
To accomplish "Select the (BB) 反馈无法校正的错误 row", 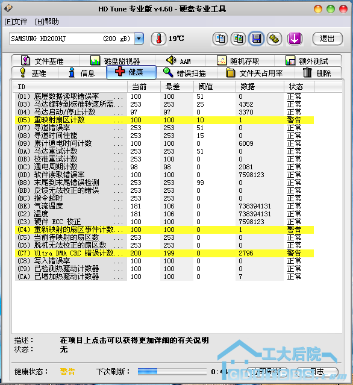I will [x=164, y=190].
